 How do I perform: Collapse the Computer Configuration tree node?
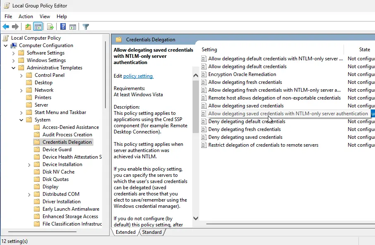[x=6, y=45]
